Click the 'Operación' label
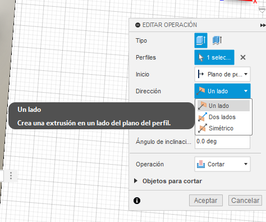 click(x=150, y=164)
